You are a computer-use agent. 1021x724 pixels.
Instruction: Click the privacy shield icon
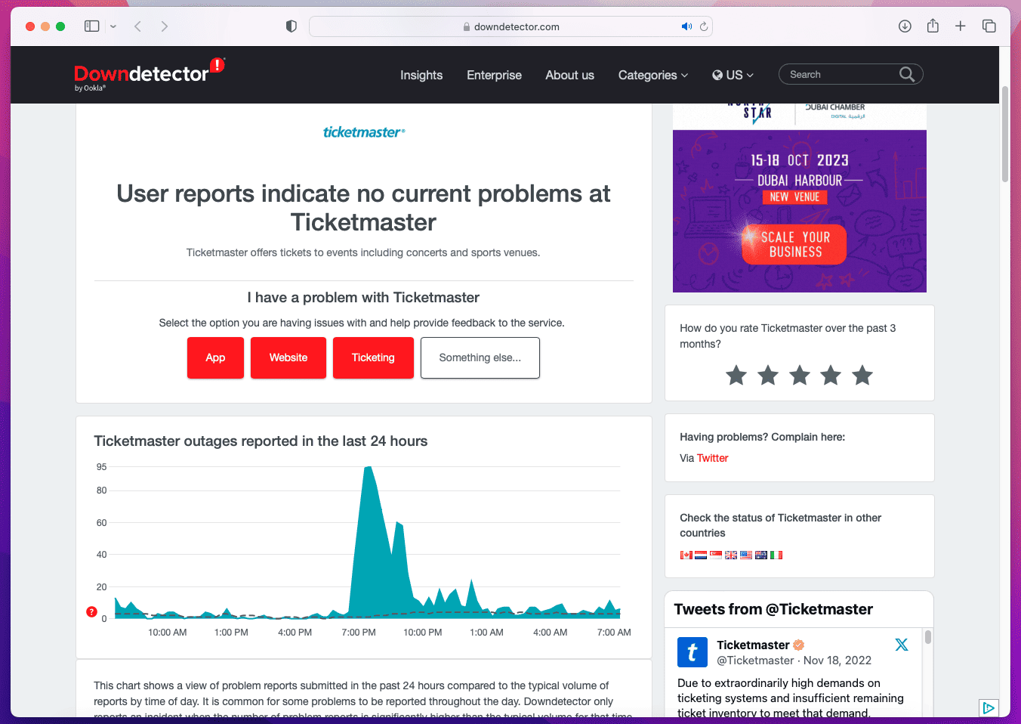pyautogui.click(x=291, y=26)
